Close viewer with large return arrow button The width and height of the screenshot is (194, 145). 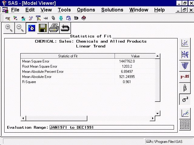pyautogui.click(x=65, y=28)
